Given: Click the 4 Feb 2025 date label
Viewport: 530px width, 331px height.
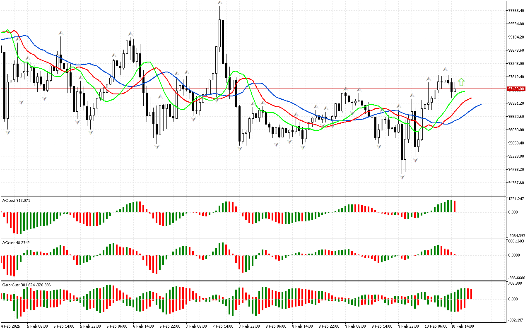Looking at the screenshot, I should [x=11, y=326].
